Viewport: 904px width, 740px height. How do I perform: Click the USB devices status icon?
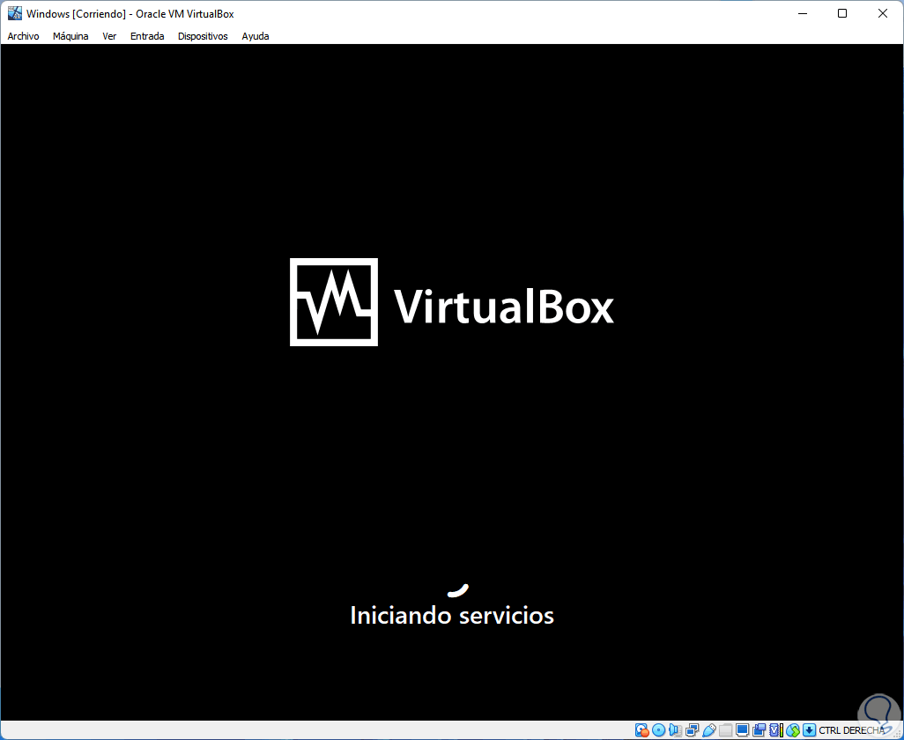[709, 730]
